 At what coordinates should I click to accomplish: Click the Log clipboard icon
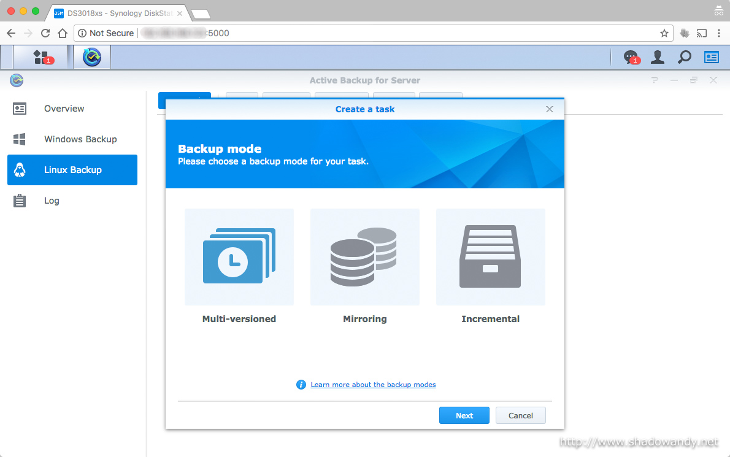coord(20,201)
